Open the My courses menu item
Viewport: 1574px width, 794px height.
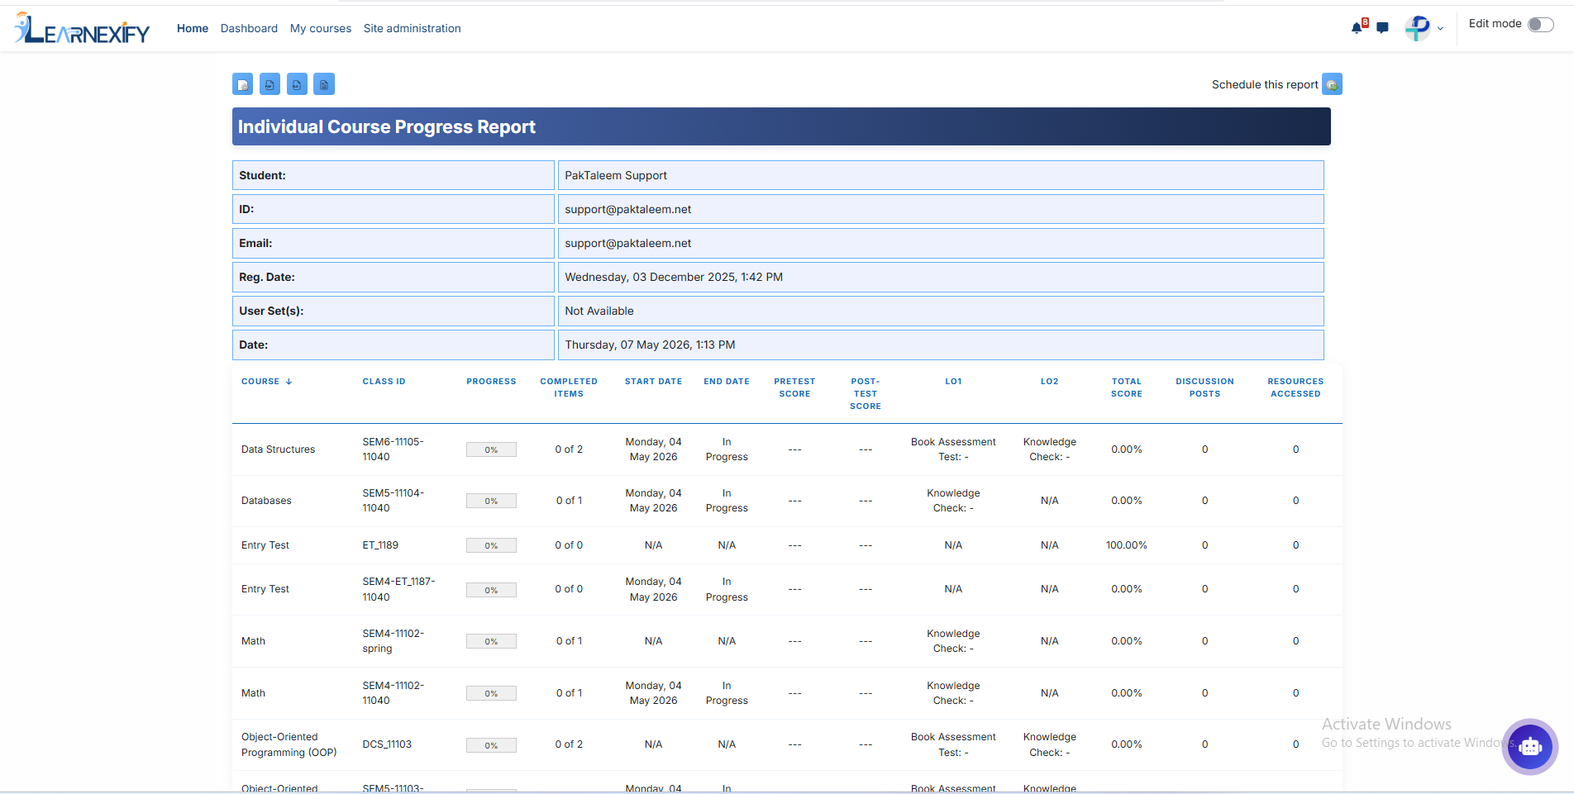[321, 28]
